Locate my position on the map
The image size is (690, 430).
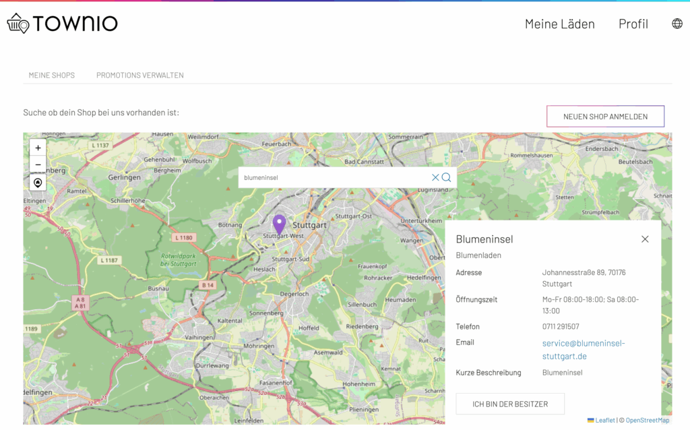coord(38,183)
